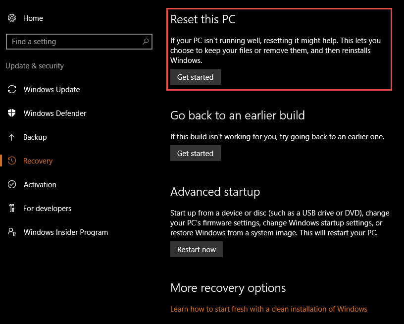404x324 pixels.
Task: Click the Backup upload arrow icon
Action: pos(11,137)
